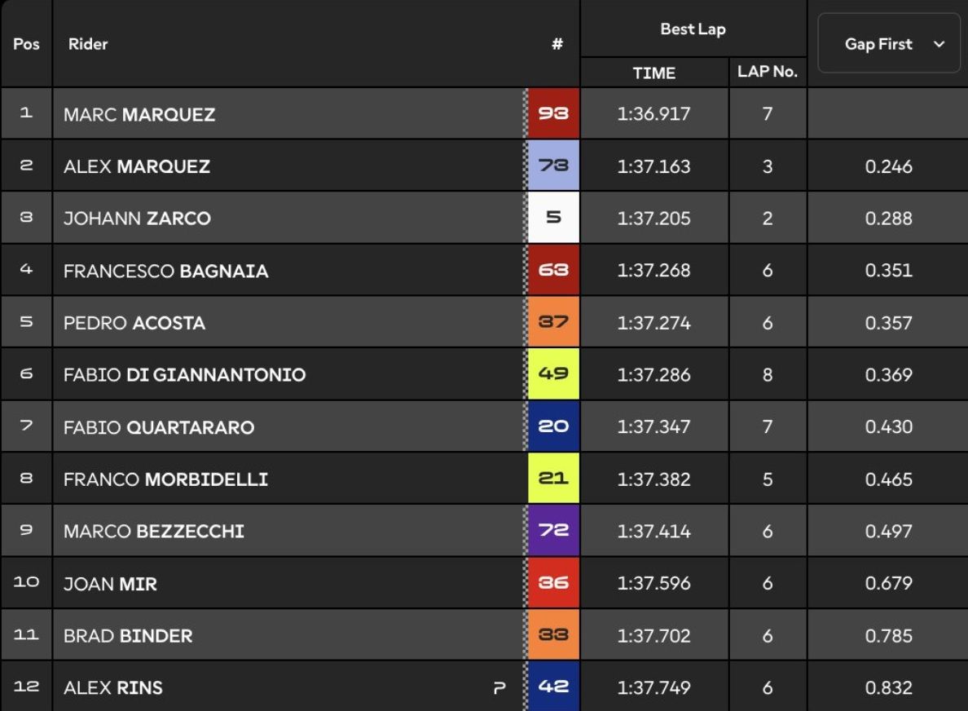Click Alex Marquez's lavender 73 number badge
968x711 pixels.
553,165
